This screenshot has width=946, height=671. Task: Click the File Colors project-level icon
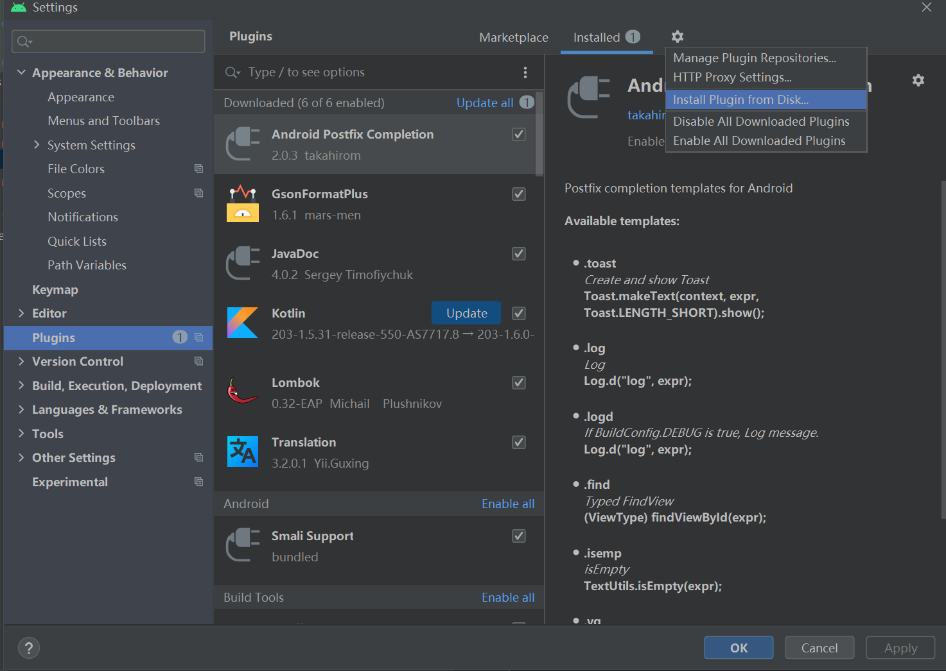pos(199,169)
